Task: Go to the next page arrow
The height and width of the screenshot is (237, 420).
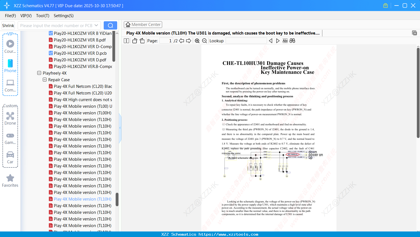Action: point(189,41)
